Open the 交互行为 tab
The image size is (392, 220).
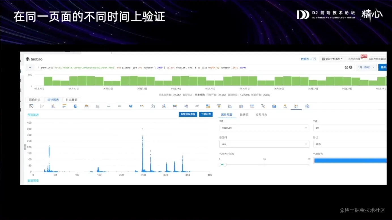[x=261, y=115]
